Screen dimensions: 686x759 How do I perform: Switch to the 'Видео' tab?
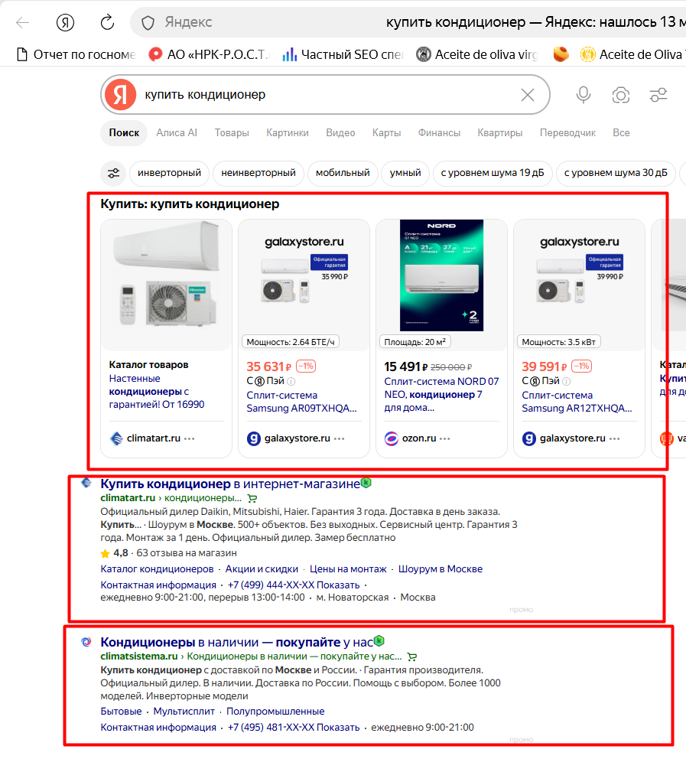pos(340,132)
